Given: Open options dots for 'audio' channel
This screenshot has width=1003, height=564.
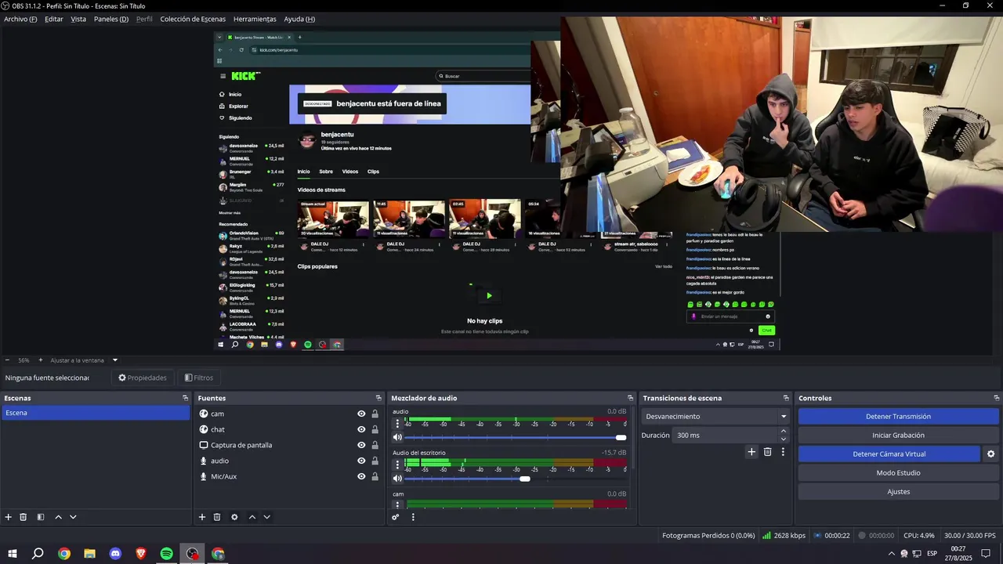Looking at the screenshot, I should coord(397,423).
